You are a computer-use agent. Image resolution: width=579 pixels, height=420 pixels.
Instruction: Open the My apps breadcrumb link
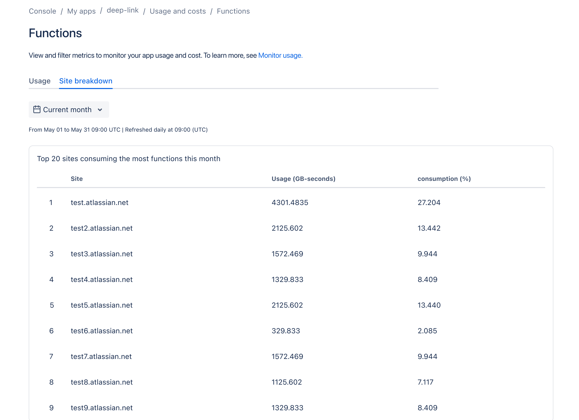coord(81,11)
